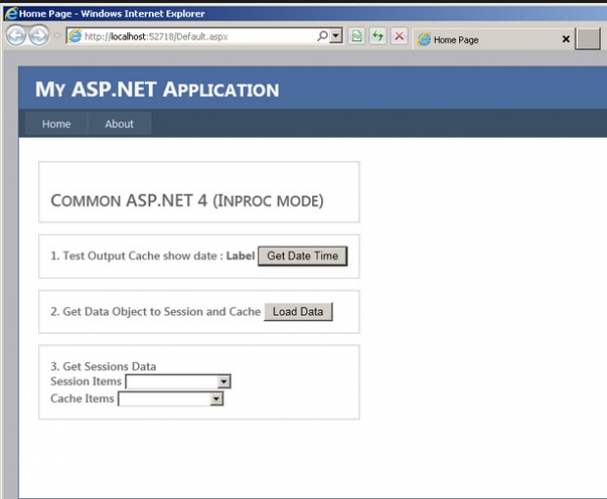Open recent pages dropdown beside Forward arrow
This screenshot has width=607, height=499.
coord(57,35)
